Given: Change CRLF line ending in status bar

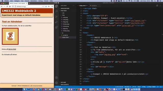Looking at the screenshot, I should tap(139, 87).
